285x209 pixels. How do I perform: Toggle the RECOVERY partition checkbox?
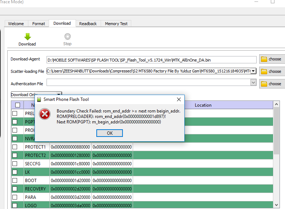[15, 189]
